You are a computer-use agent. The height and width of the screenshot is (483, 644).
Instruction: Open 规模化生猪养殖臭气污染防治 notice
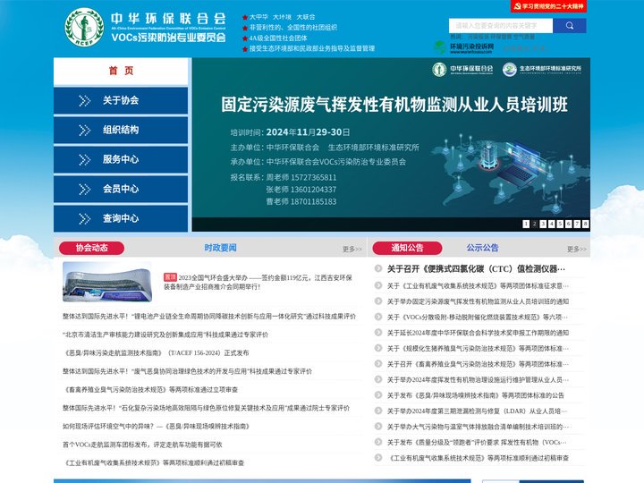click(478, 348)
